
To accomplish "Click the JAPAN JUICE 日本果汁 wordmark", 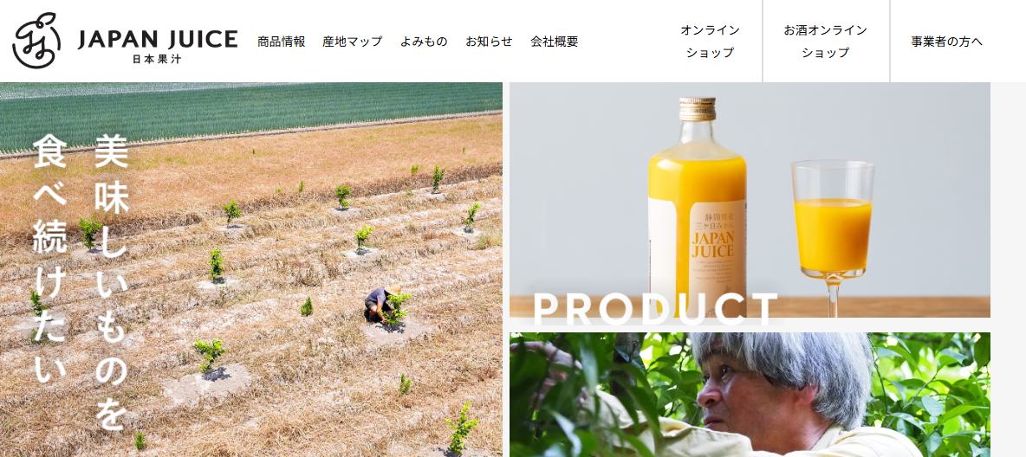I will click(157, 46).
